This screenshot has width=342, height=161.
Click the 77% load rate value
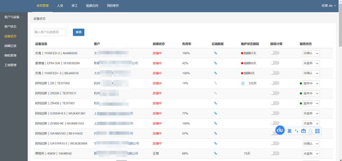[x=185, y=113]
